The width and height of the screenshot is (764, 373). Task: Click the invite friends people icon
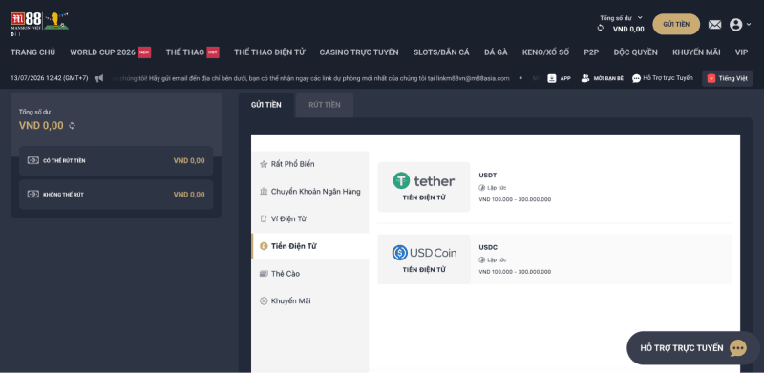[x=585, y=78]
